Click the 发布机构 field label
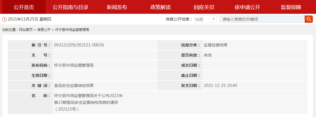This screenshot has width=316, height=117. (x=41, y=65)
